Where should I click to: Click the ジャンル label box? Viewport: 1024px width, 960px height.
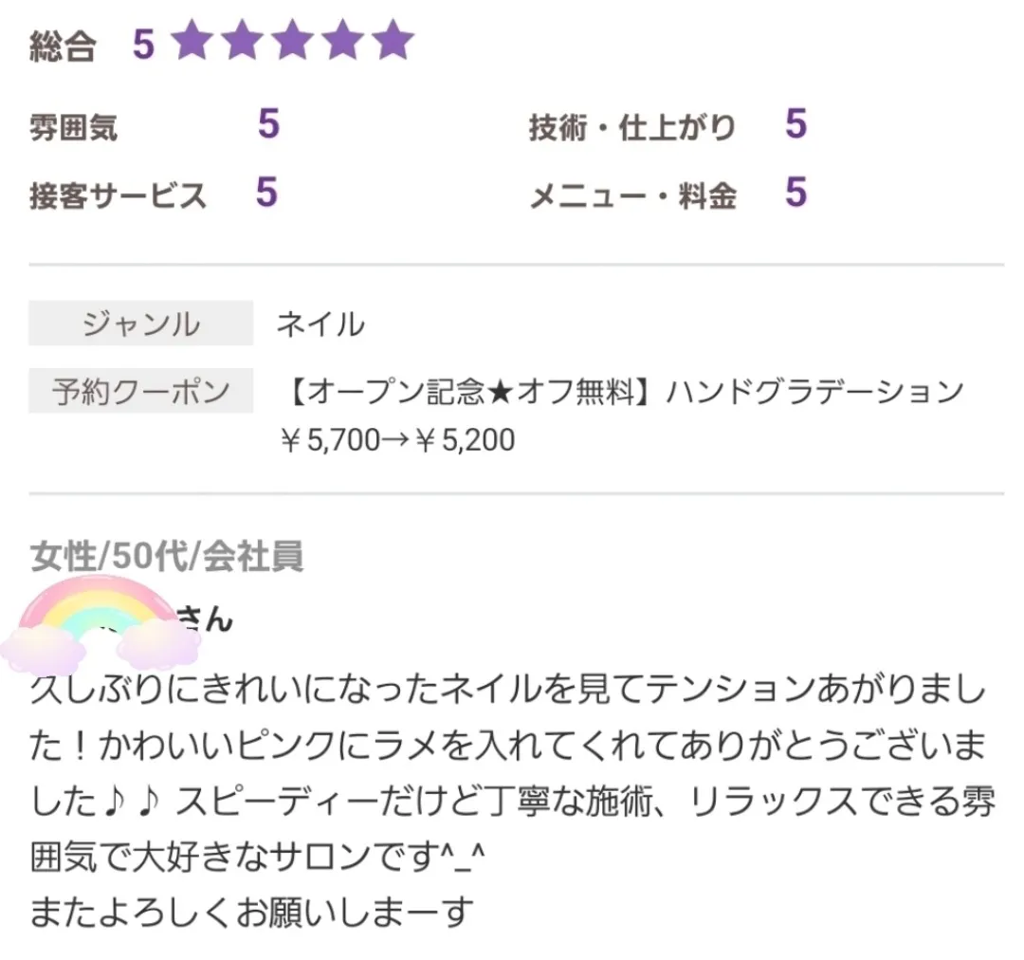point(140,323)
